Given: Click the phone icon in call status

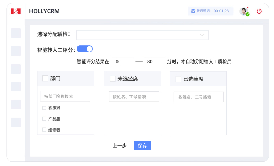Looking at the screenshot, I should (193, 11).
